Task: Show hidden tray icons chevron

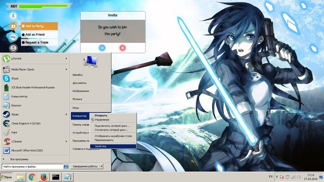Action: (277, 177)
